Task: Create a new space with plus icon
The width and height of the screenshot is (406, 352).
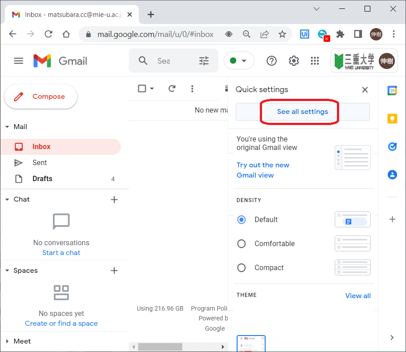Action: [x=114, y=271]
